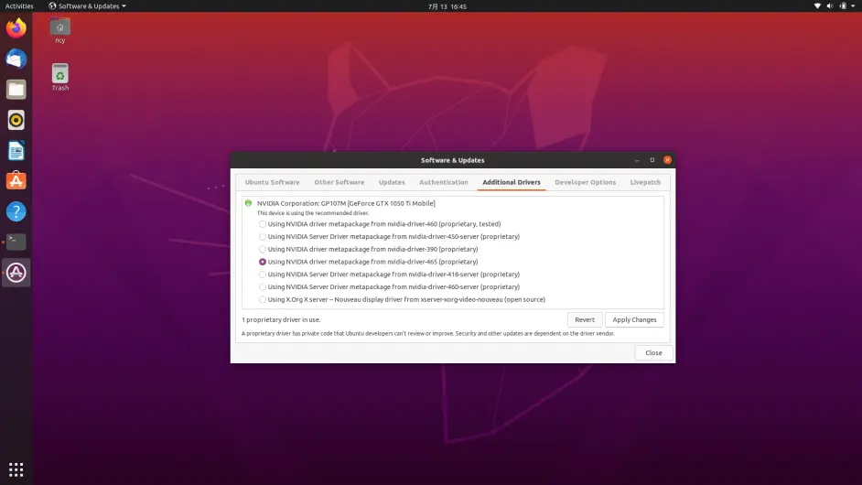The width and height of the screenshot is (862, 485).
Task: Click 'This device is using the recommended driver' text
Action: 313,213
